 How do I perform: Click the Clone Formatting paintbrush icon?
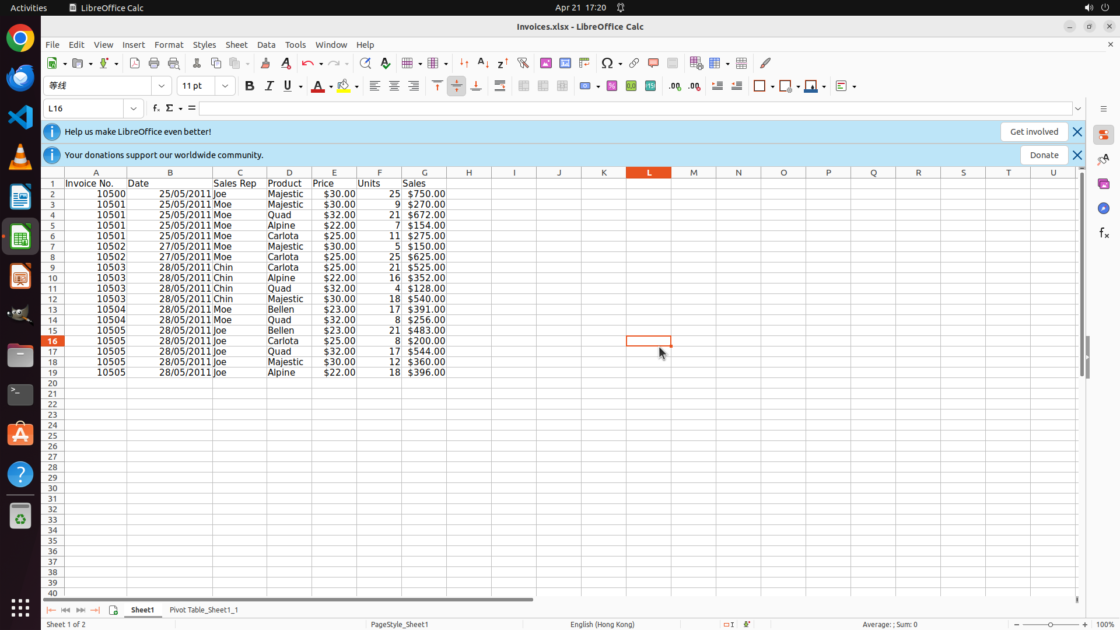pyautogui.click(x=265, y=63)
